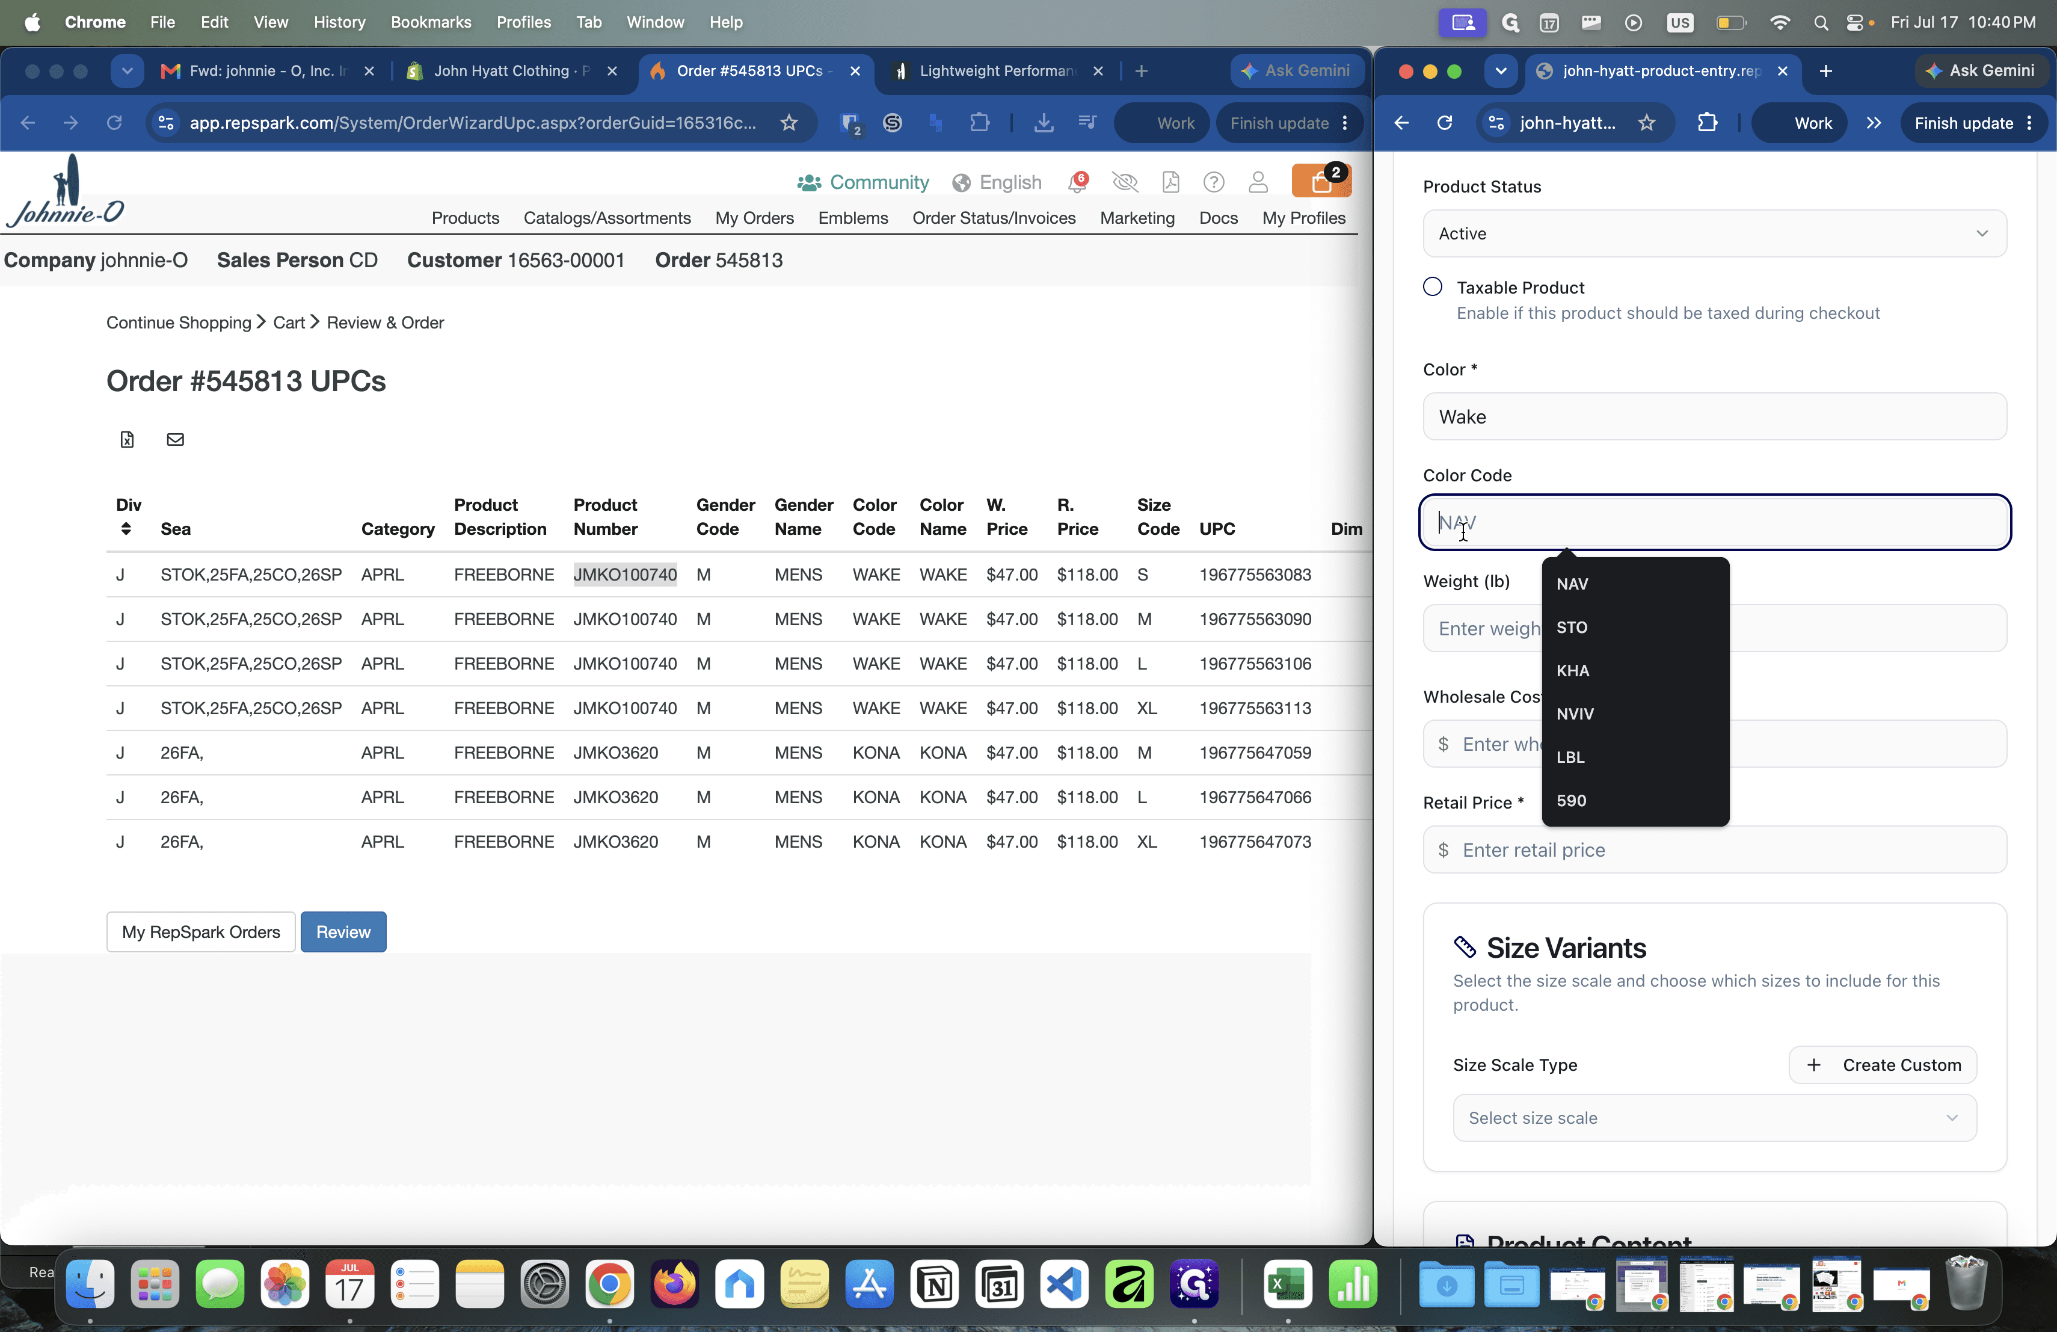Open My Orders menu in RepSpark
The width and height of the screenshot is (2057, 1332).
point(754,218)
